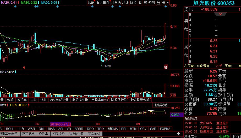The image size is (241, 138).
Task: Click the 九转 button in toolbar
Action: click(x=91, y=3)
